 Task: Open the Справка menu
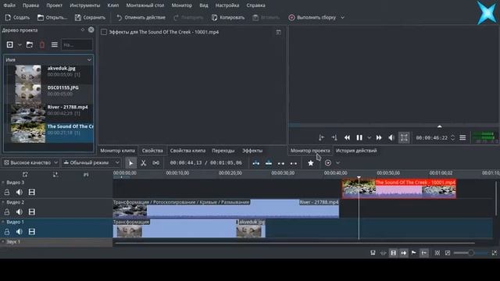(x=255, y=5)
